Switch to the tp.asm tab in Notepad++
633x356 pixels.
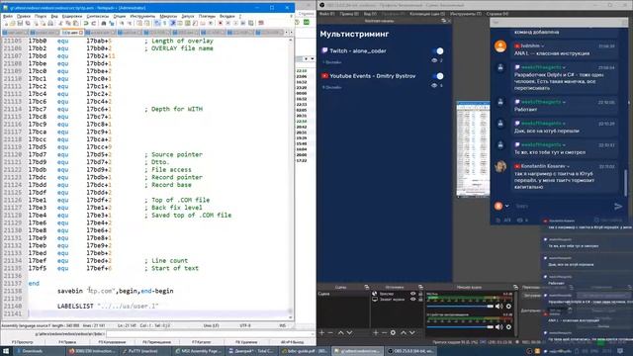click(71, 33)
